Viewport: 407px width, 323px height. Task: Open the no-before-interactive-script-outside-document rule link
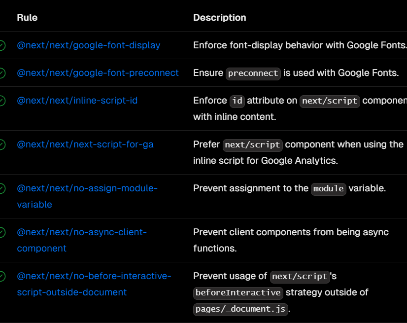94,284
